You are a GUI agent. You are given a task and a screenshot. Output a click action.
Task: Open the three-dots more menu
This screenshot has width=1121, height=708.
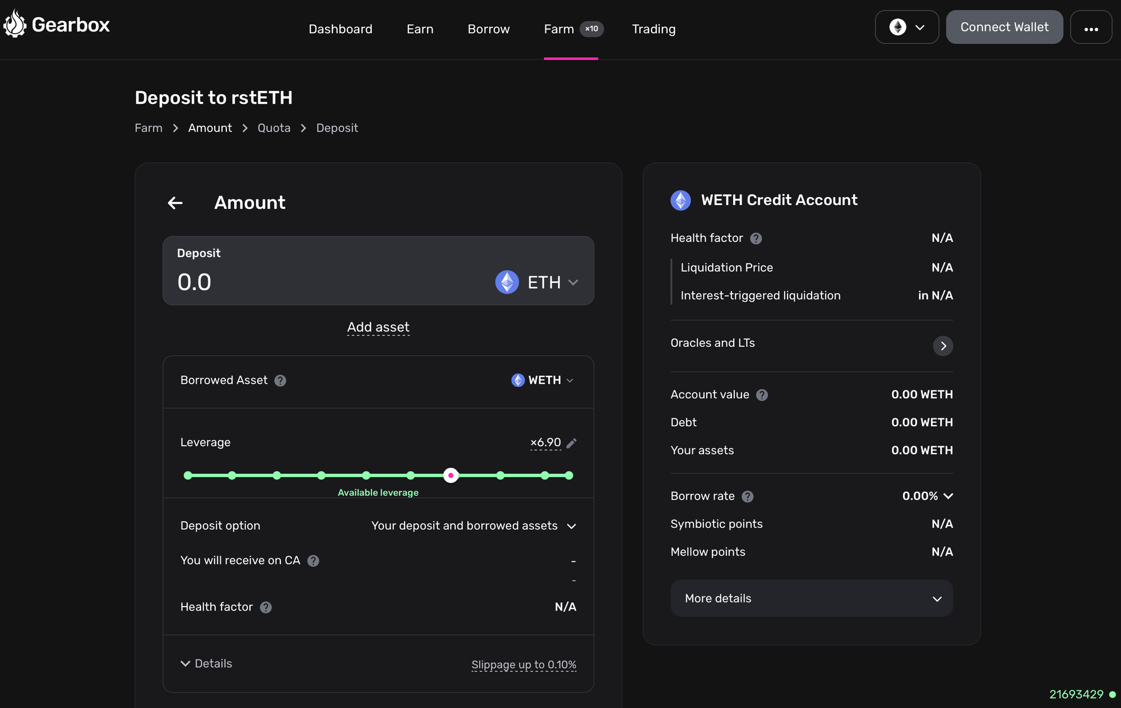click(x=1091, y=27)
